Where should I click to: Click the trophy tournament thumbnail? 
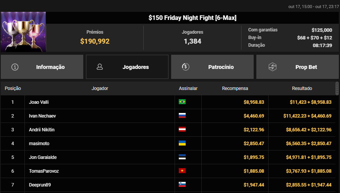pos(23,31)
